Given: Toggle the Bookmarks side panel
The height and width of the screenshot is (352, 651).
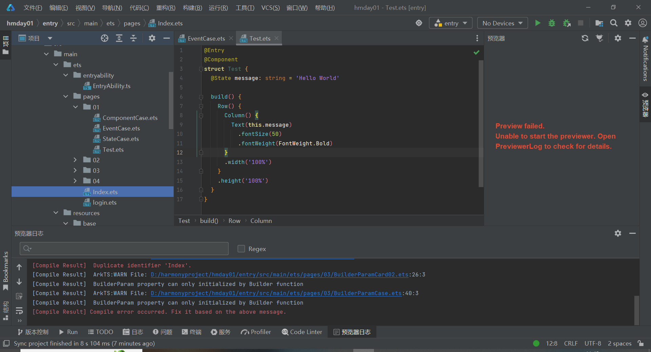Looking at the screenshot, I should coord(5,271).
